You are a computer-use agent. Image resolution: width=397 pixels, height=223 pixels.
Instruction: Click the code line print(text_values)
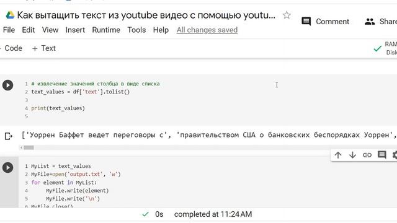tap(58, 108)
